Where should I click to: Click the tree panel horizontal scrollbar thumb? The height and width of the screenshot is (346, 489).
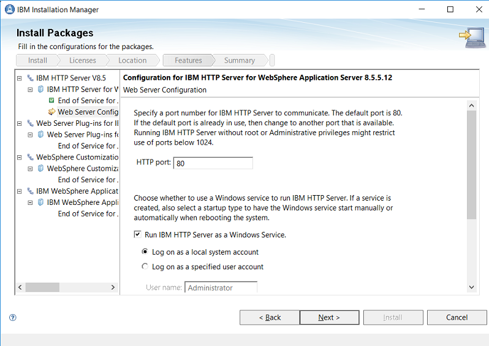[x=42, y=287]
